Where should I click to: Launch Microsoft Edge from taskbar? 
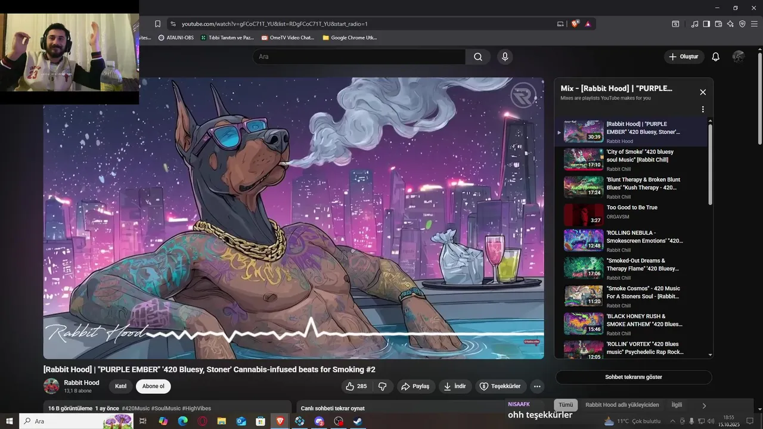(x=183, y=421)
